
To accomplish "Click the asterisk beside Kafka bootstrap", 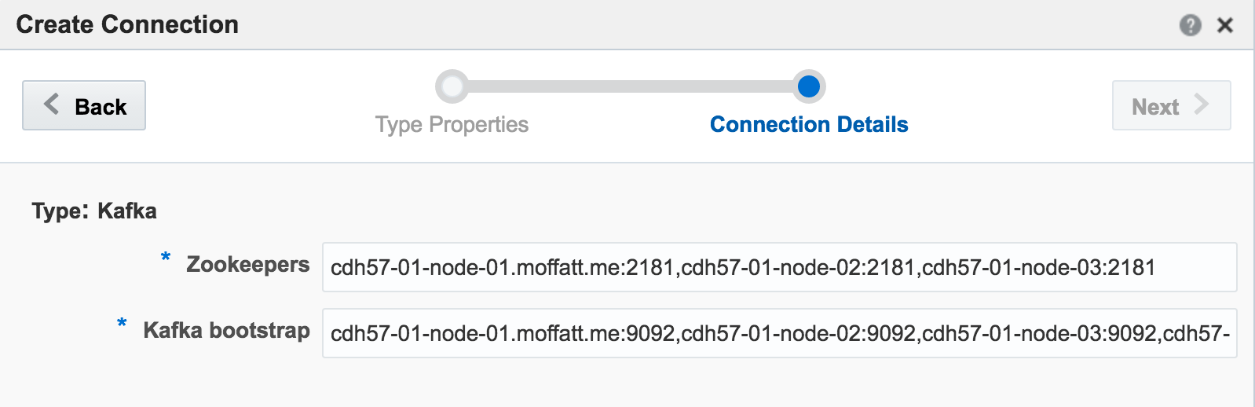I will click(122, 323).
